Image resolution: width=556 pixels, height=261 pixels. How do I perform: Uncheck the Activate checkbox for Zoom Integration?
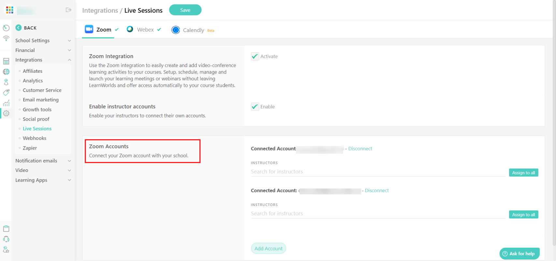point(255,56)
